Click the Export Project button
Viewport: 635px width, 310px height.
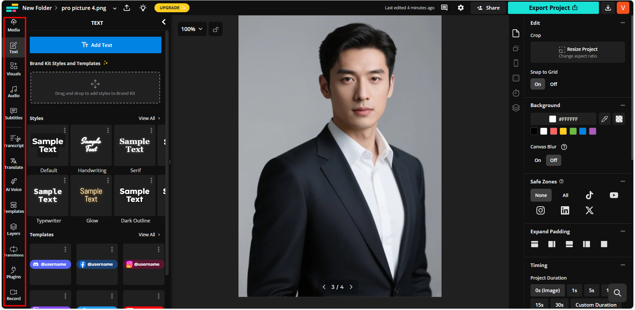click(553, 8)
